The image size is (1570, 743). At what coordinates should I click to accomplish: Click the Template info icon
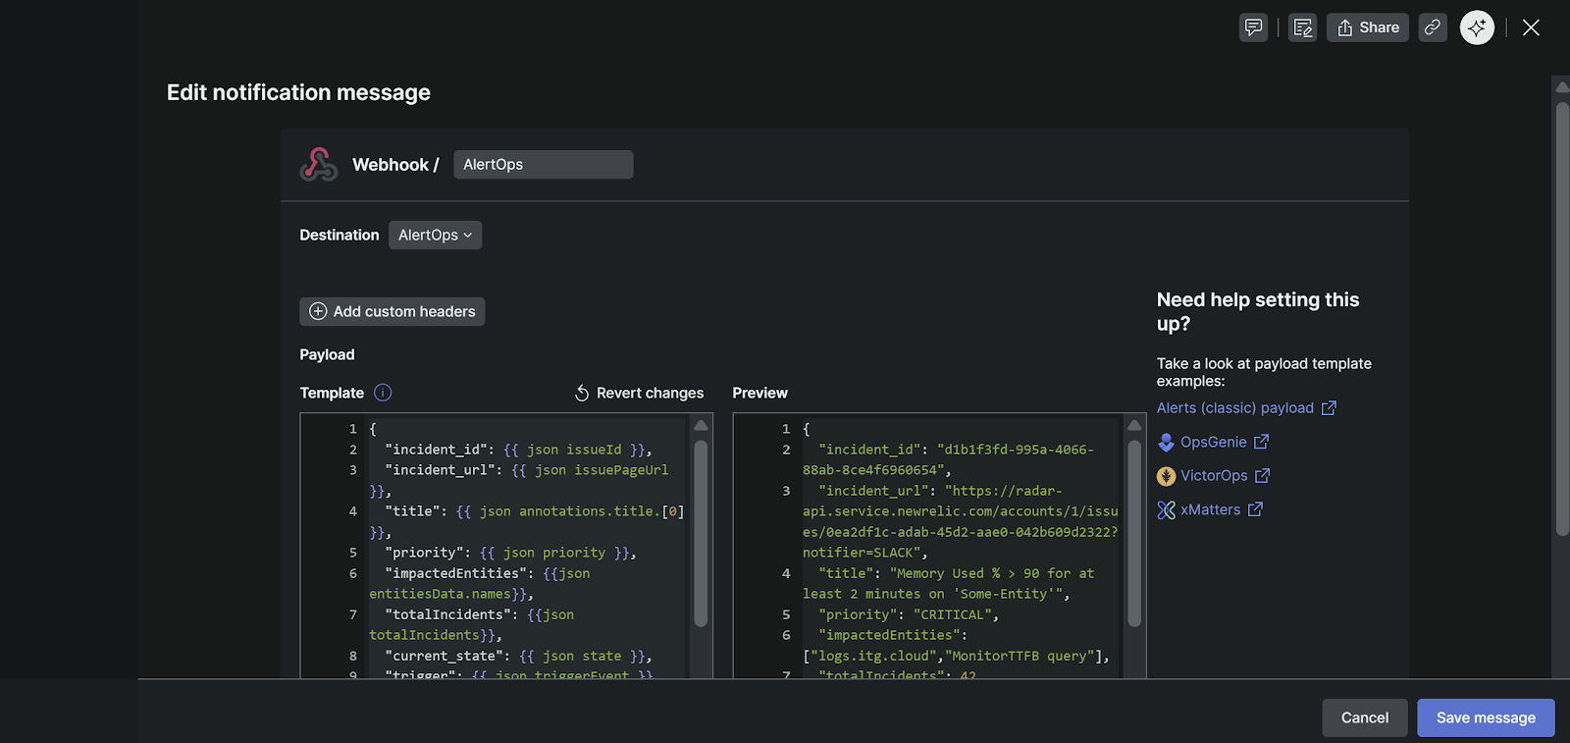(383, 393)
